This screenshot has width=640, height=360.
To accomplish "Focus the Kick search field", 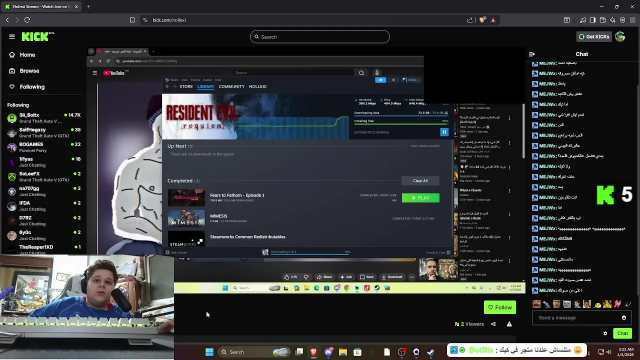I will tap(320, 37).
